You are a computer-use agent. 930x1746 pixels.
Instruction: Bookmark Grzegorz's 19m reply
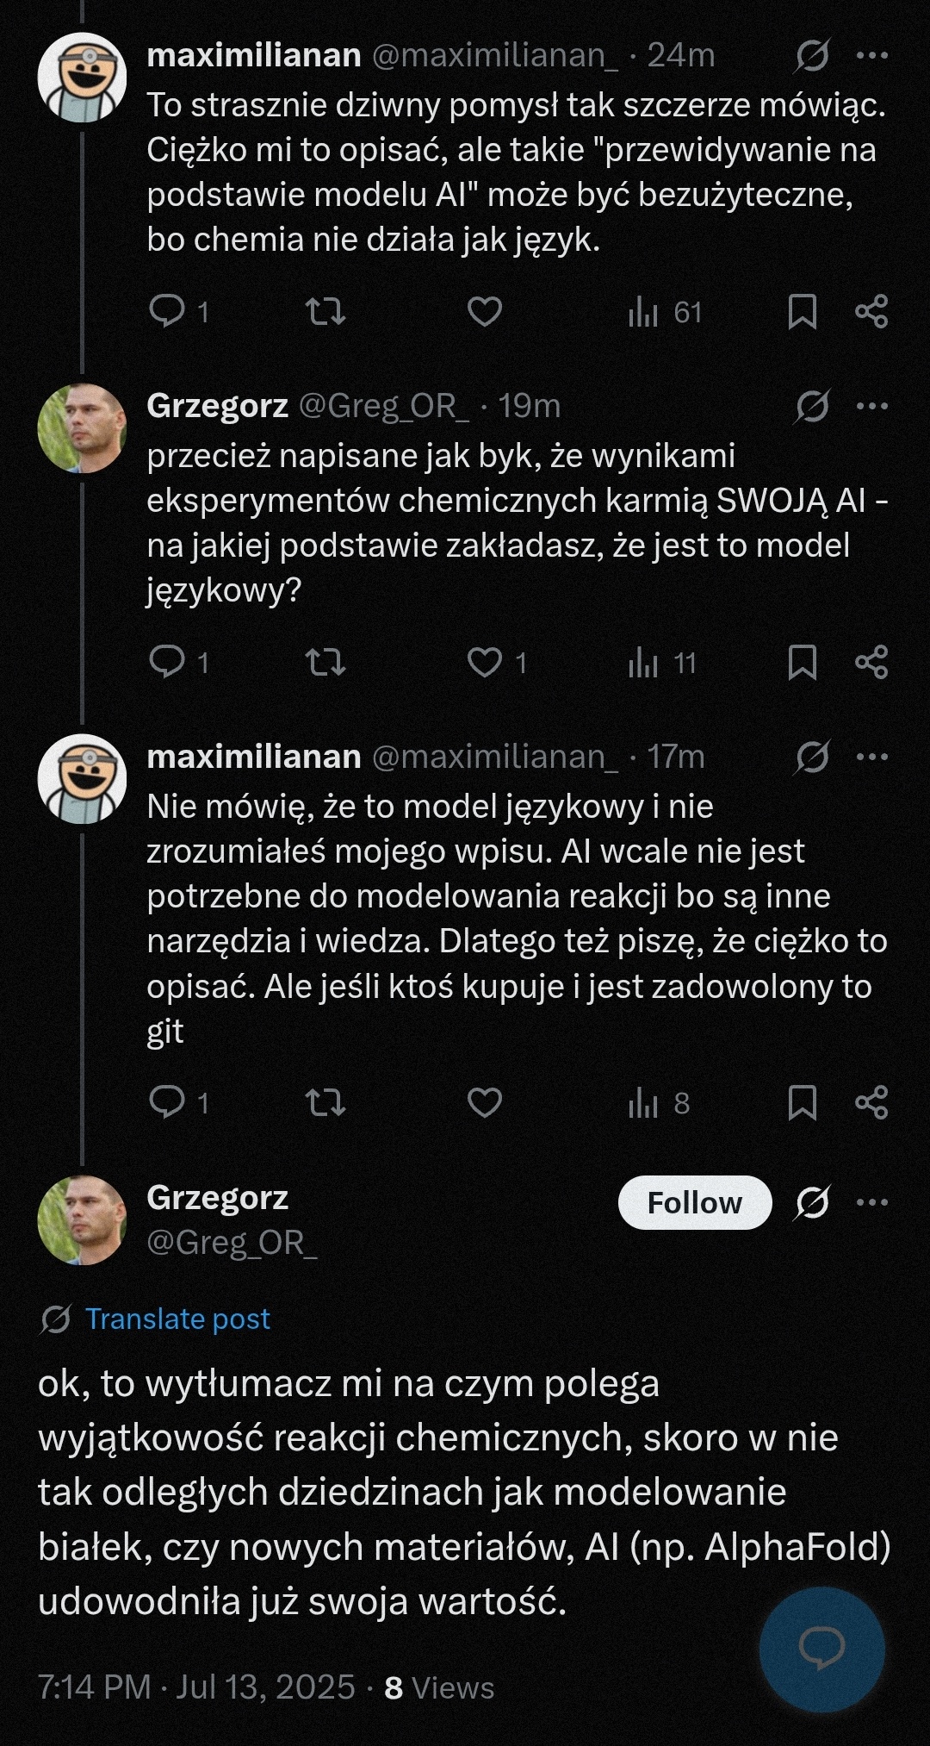pyautogui.click(x=802, y=662)
